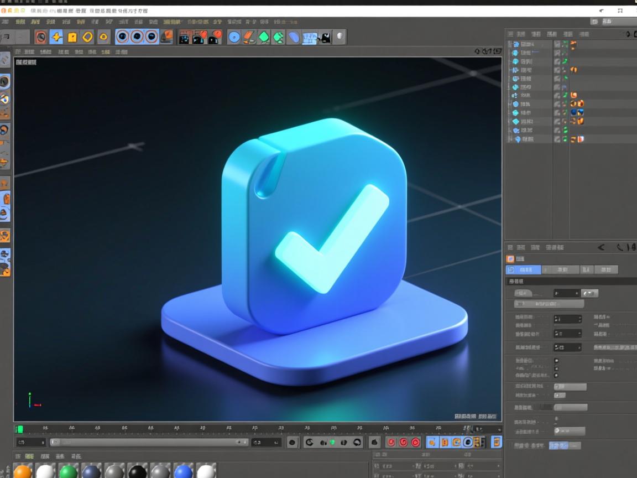This screenshot has width=637, height=478.
Task: Open the first dropdown field in Attributes panel
Action: pyautogui.click(x=567, y=293)
